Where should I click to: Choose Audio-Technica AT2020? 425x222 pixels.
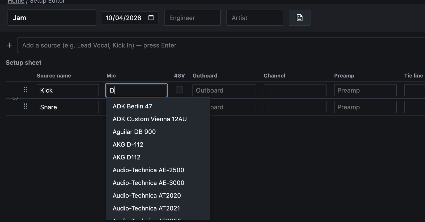158,195
